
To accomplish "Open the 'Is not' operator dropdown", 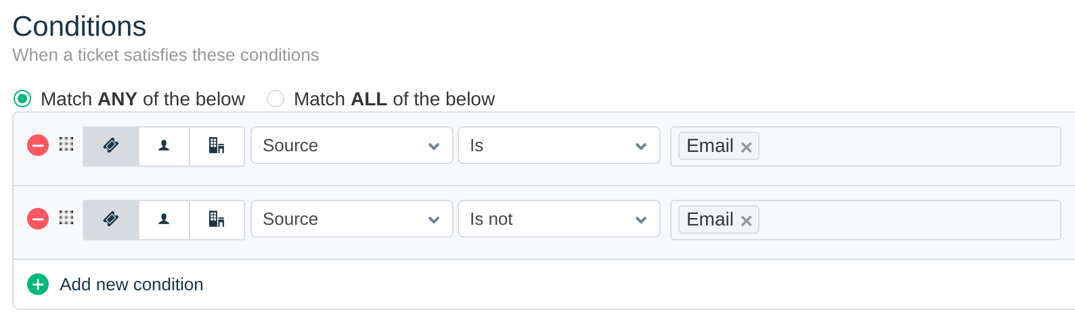I will click(x=558, y=219).
